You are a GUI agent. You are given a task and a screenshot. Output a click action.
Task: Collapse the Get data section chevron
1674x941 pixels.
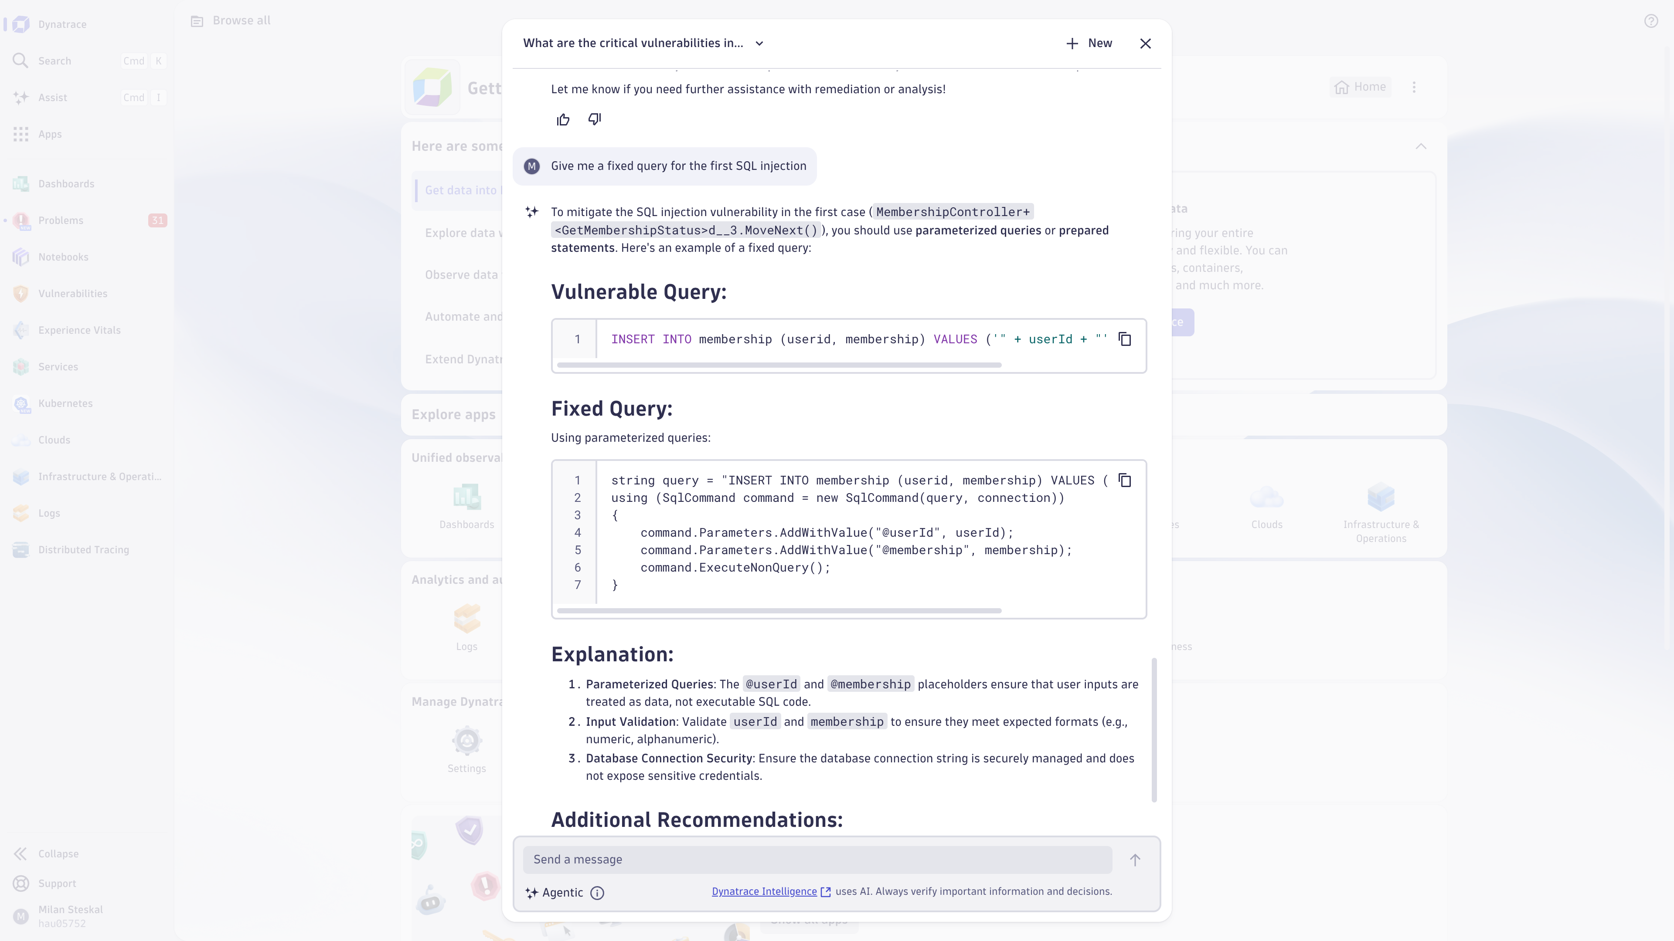click(1421, 146)
